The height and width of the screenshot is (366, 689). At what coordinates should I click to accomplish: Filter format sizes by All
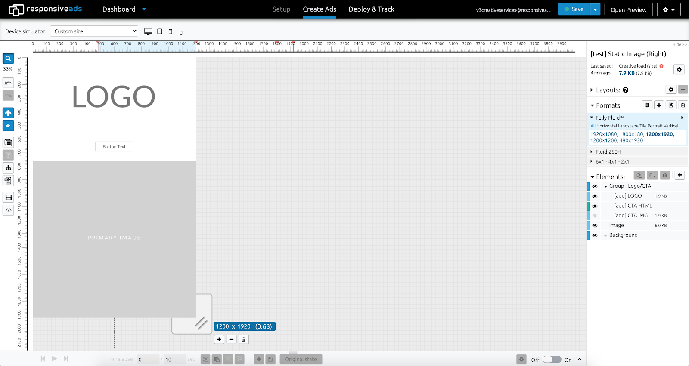point(593,126)
